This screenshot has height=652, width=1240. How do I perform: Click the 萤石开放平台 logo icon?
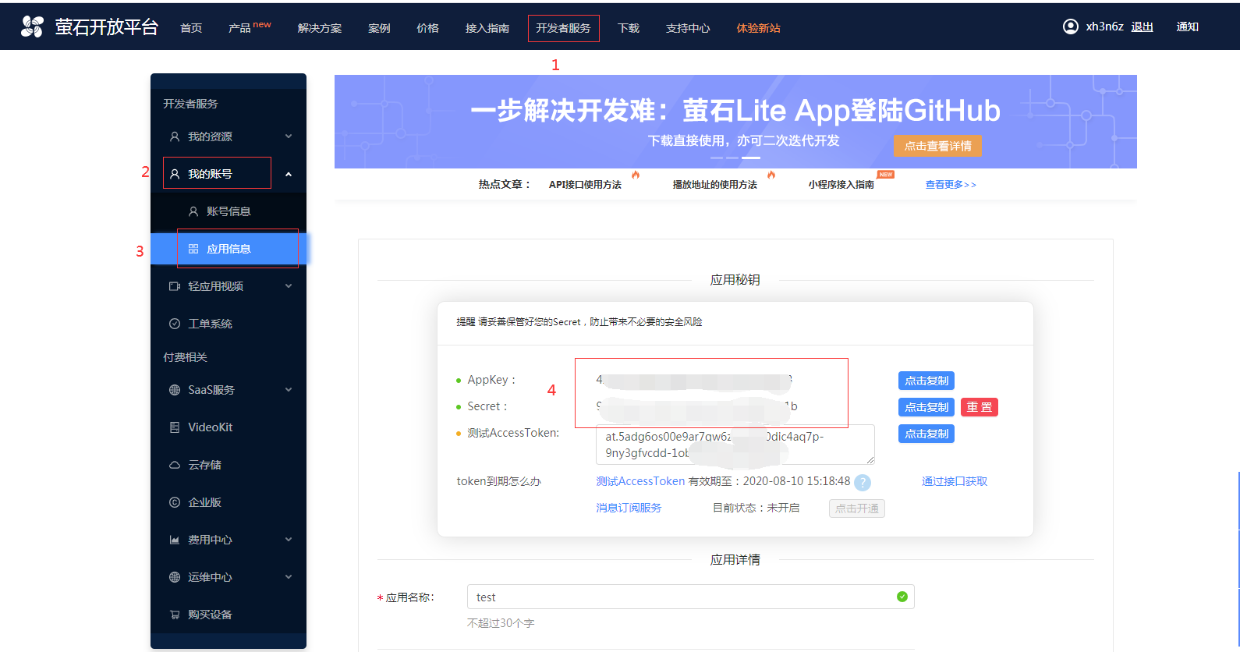32,27
